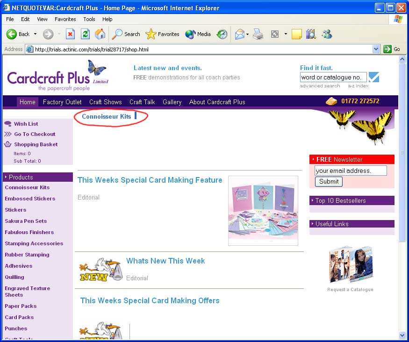Open the Mail toolbar icon
Viewport: 409px width, 342px height.
tap(240, 34)
